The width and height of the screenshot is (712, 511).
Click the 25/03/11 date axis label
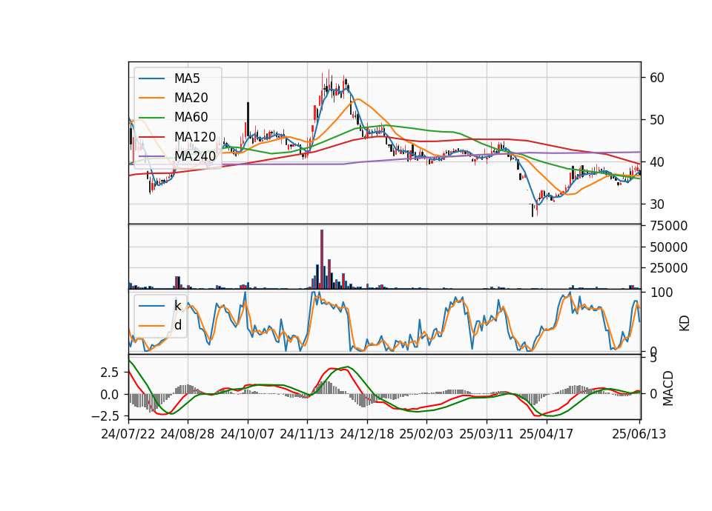tap(487, 434)
